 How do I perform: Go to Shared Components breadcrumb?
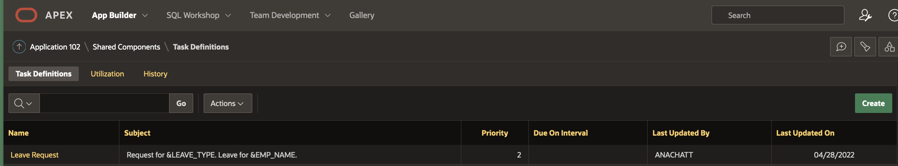(x=126, y=47)
